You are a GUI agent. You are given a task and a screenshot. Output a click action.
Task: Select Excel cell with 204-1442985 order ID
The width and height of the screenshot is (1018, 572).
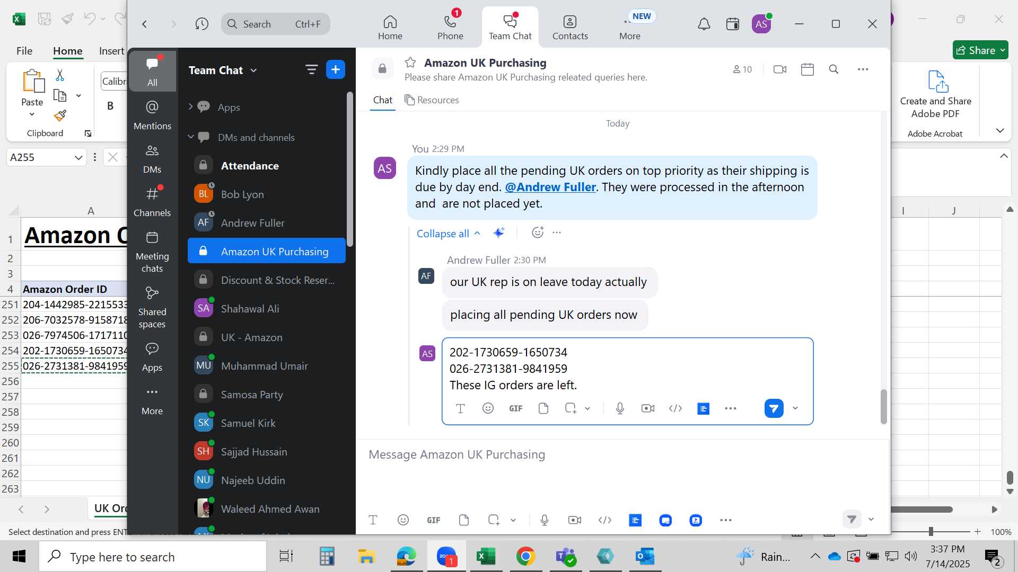pos(74,305)
